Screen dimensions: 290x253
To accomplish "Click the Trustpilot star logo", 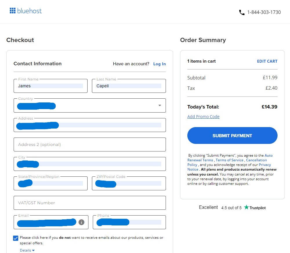I will tap(246, 207).
